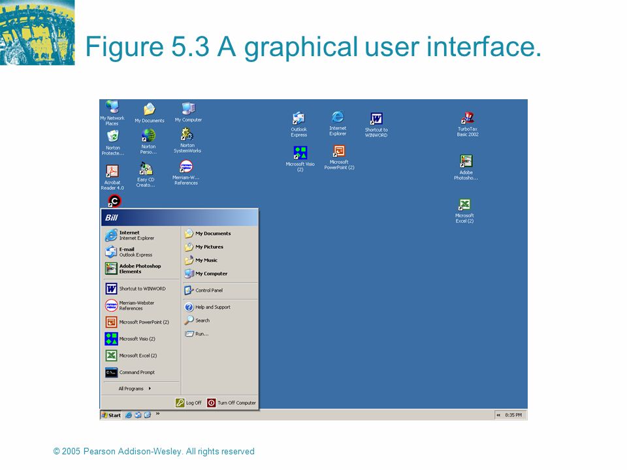The height and width of the screenshot is (470, 627).
Task: Launch Microsoft Visio (2) desktop shortcut
Action: [x=300, y=159]
